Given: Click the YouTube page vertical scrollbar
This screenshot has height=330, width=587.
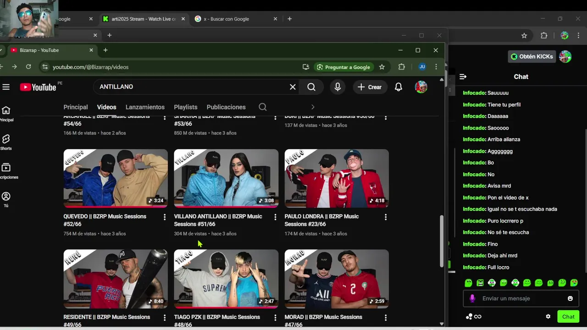Looking at the screenshot, I should point(442,241).
